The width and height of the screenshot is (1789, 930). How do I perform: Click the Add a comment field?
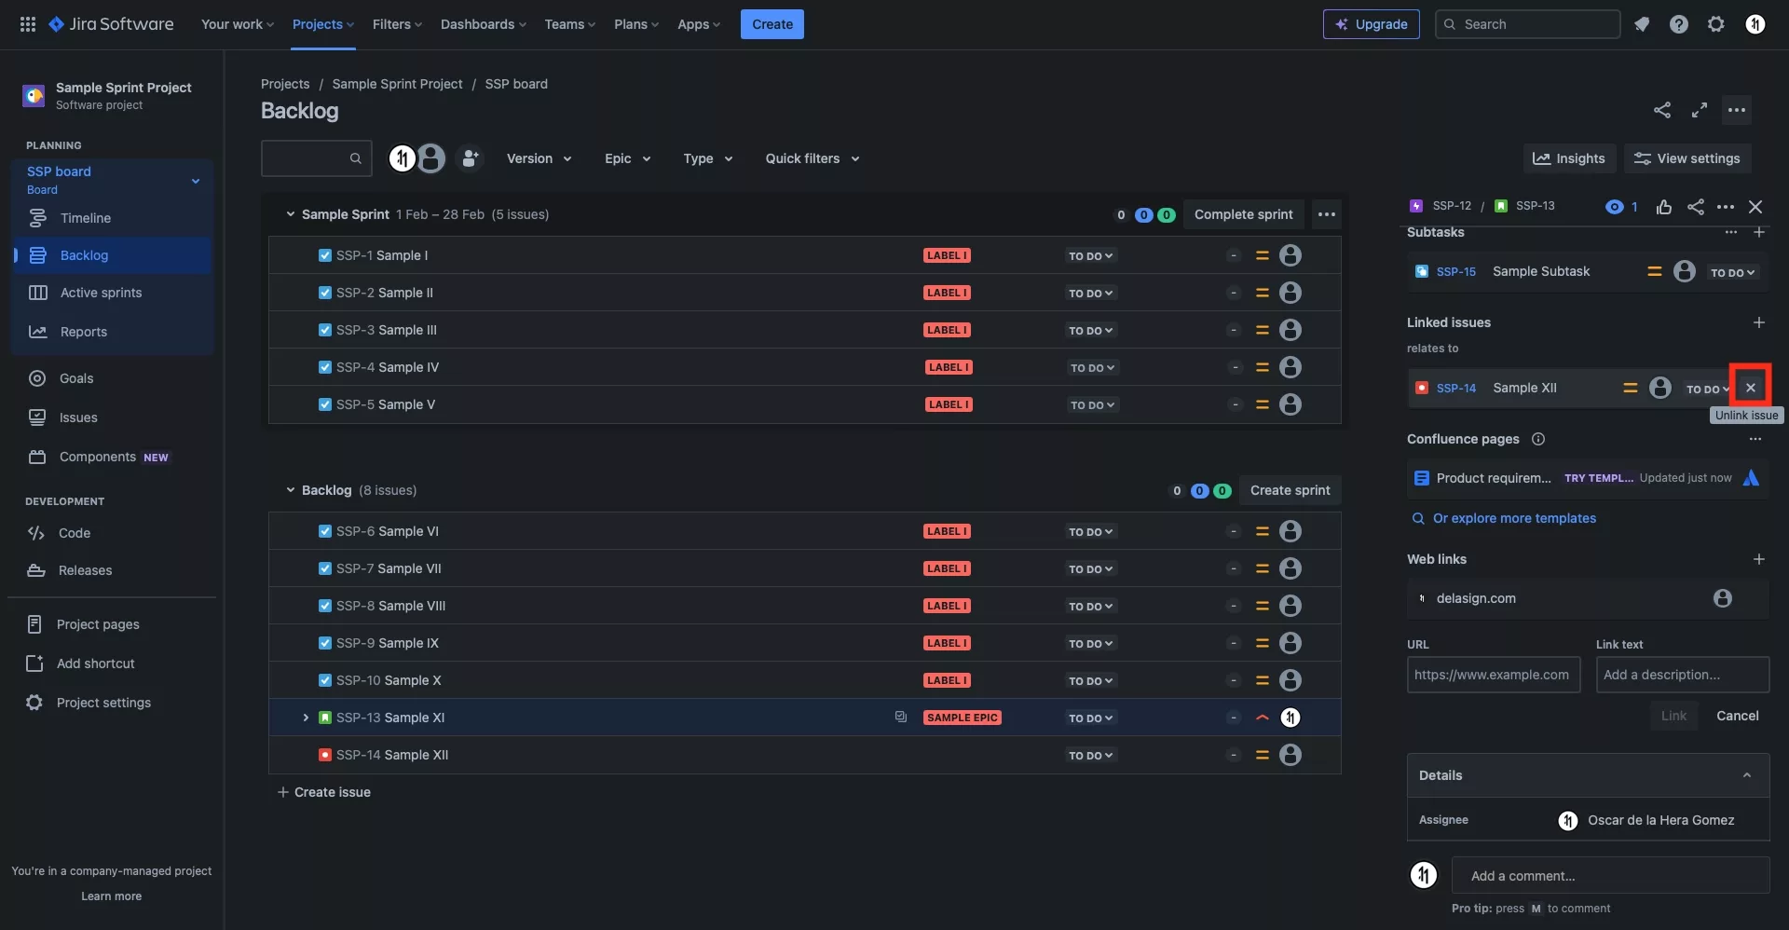coord(1610,876)
